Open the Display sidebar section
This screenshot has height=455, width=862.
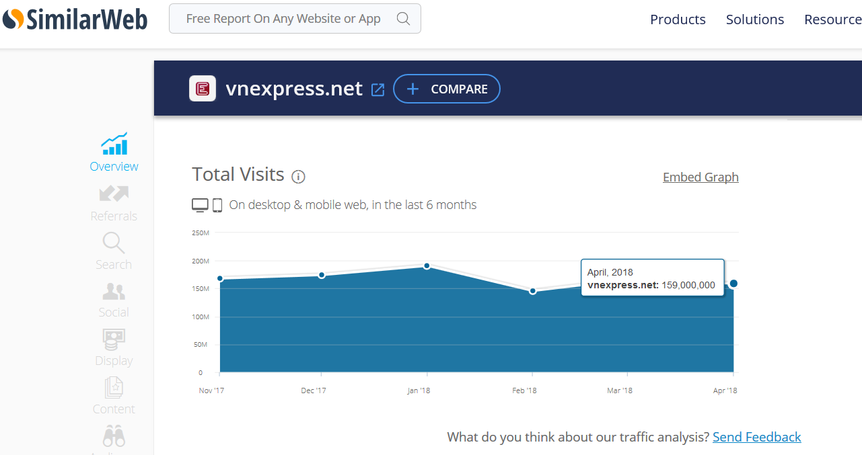click(x=114, y=348)
